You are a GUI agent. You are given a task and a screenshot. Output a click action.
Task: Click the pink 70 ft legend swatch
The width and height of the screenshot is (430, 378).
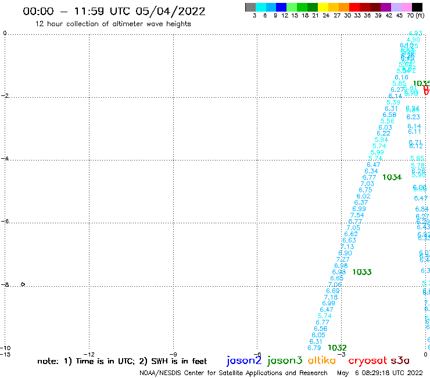coord(406,7)
